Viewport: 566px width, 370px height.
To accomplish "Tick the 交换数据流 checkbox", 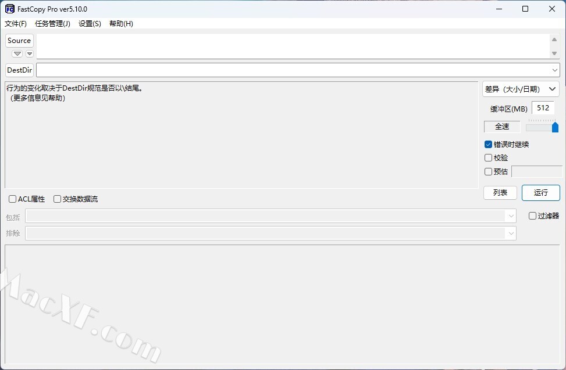I will tap(57, 199).
